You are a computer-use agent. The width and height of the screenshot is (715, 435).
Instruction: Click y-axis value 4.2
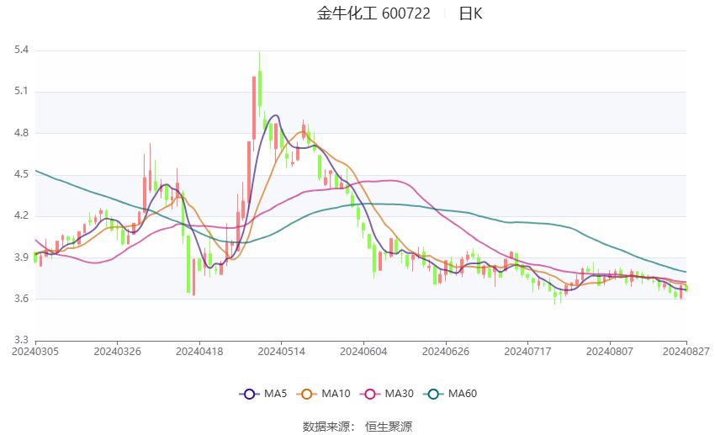pos(21,215)
